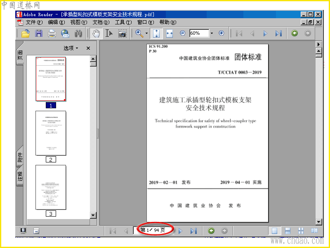330x248 pixels.
Task: Open the 选项 dropdown in pages panel
Action: pyautogui.click(x=71, y=48)
